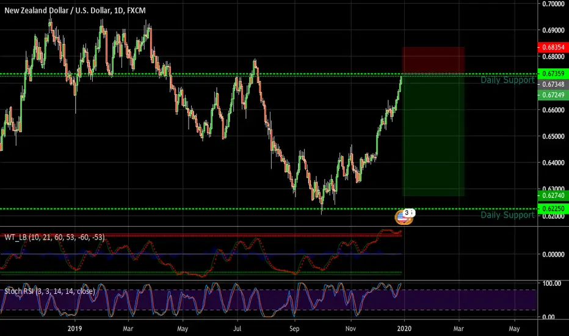Click the Nov label on time axis
The image size is (569, 336).
pyautogui.click(x=350, y=329)
